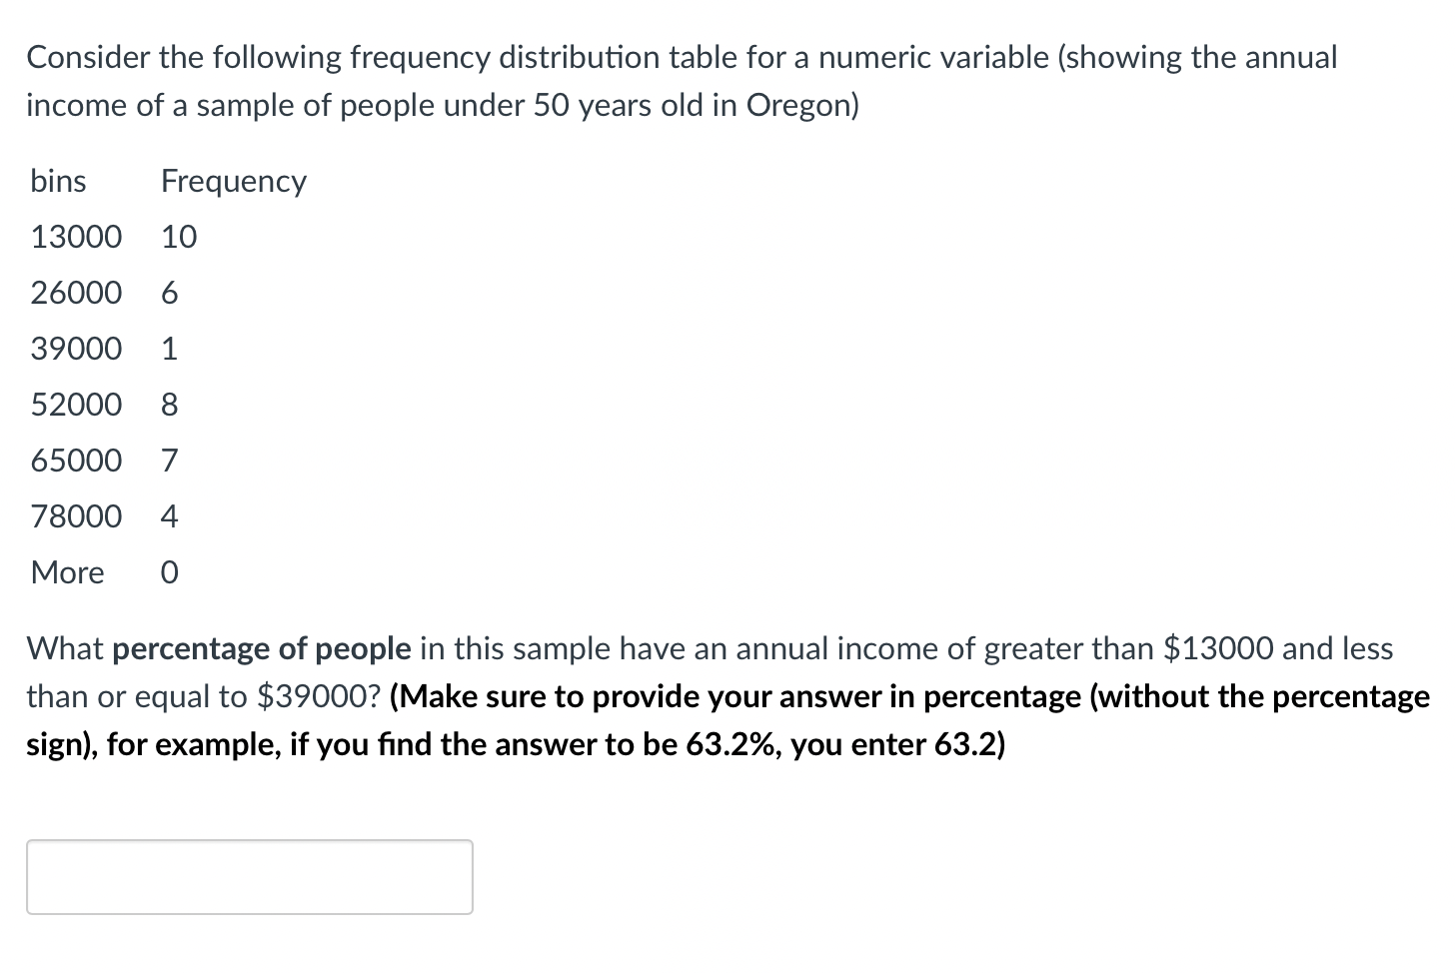
Task: Click inside the answer input field
Action: coord(248,876)
